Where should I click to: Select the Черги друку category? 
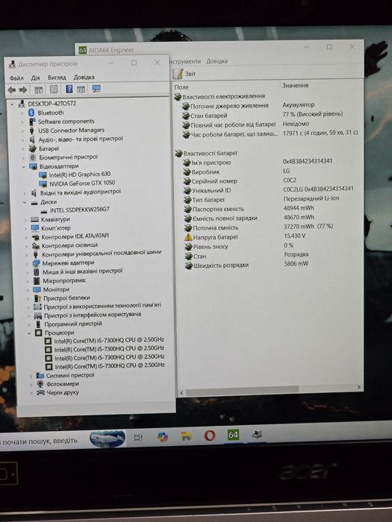click(63, 393)
